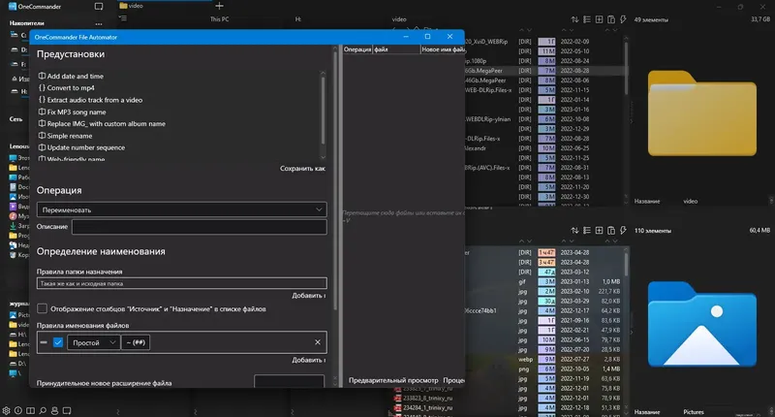Open the three-dots menu beside Накопители

[x=99, y=23]
